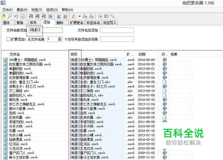
Task: Click the media icon in 白发魔女传之明月天国 row
Action: tap(165, 64)
